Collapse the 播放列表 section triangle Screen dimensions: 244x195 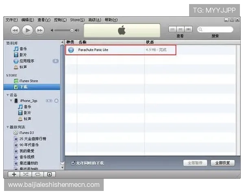point(7,127)
